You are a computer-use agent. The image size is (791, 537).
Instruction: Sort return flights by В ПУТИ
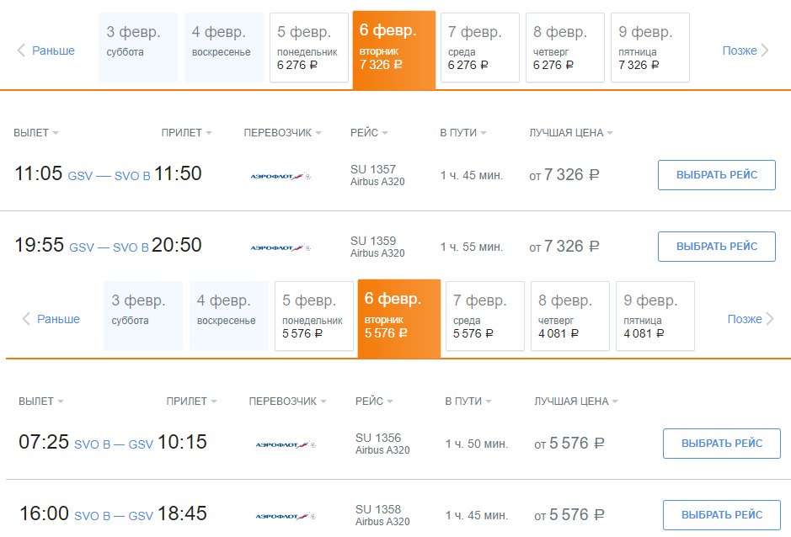(468, 401)
